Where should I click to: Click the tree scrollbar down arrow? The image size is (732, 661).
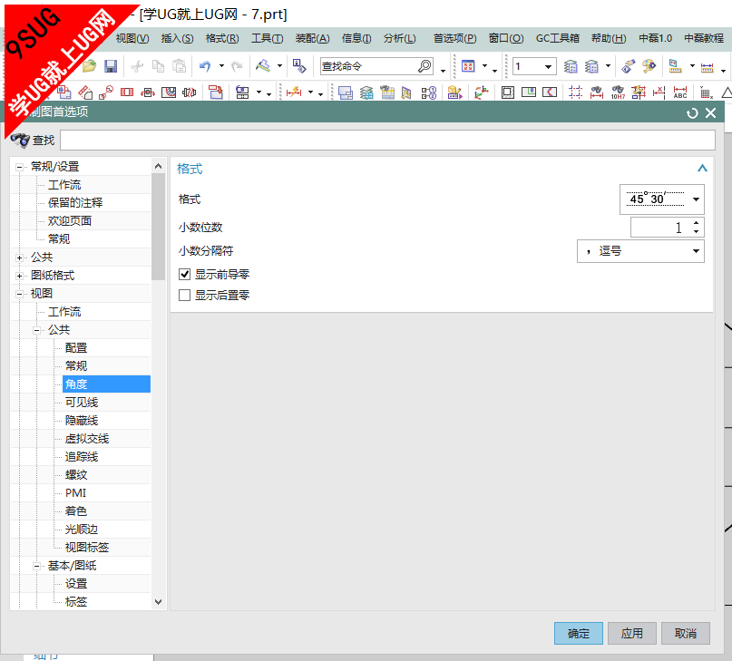pyautogui.click(x=158, y=602)
